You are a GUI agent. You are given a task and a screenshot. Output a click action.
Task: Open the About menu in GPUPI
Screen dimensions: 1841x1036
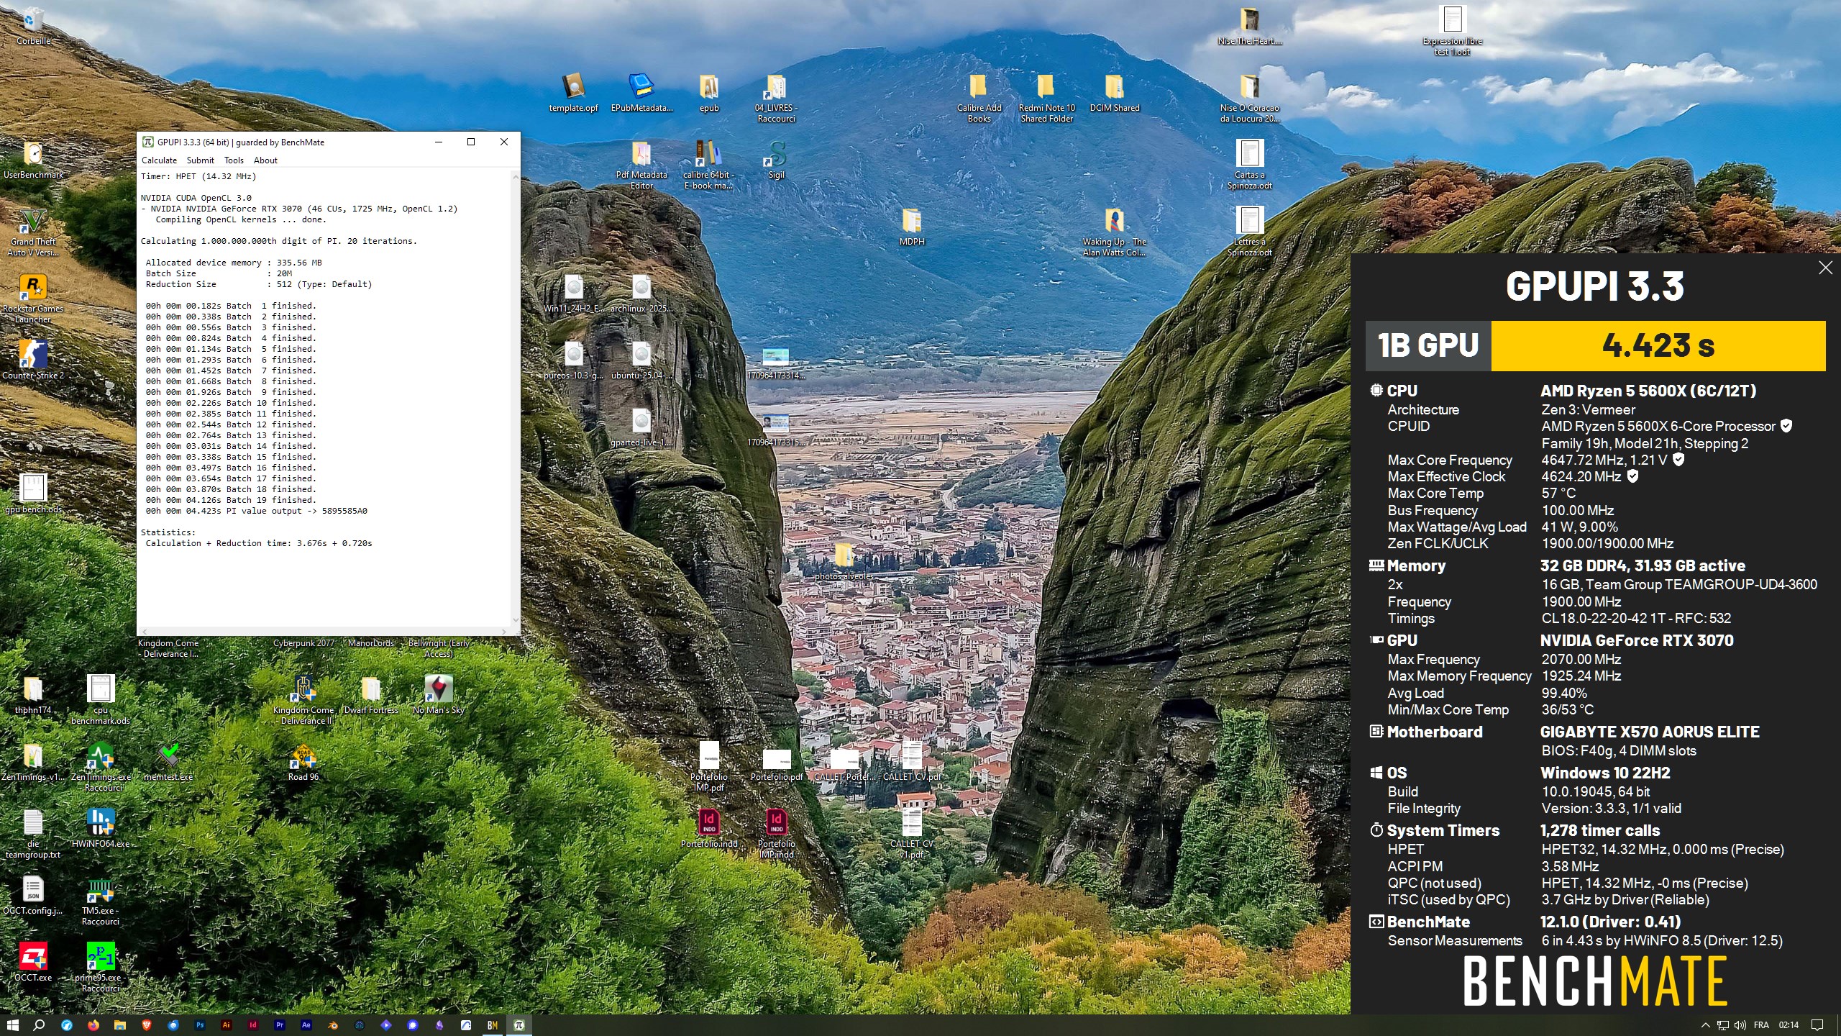coord(265,160)
